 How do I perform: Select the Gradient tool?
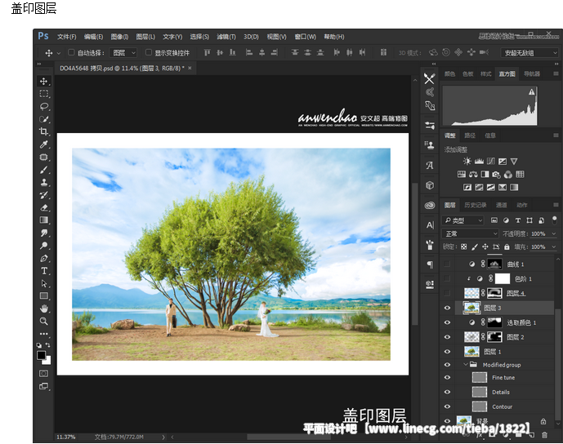pos(44,220)
